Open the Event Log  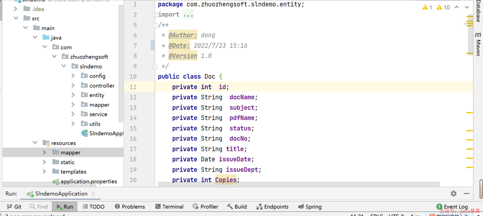[452, 207]
